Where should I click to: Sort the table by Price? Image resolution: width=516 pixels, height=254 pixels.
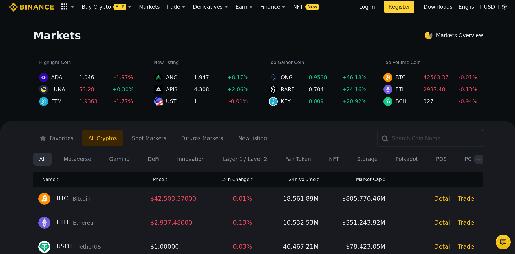pos(160,179)
